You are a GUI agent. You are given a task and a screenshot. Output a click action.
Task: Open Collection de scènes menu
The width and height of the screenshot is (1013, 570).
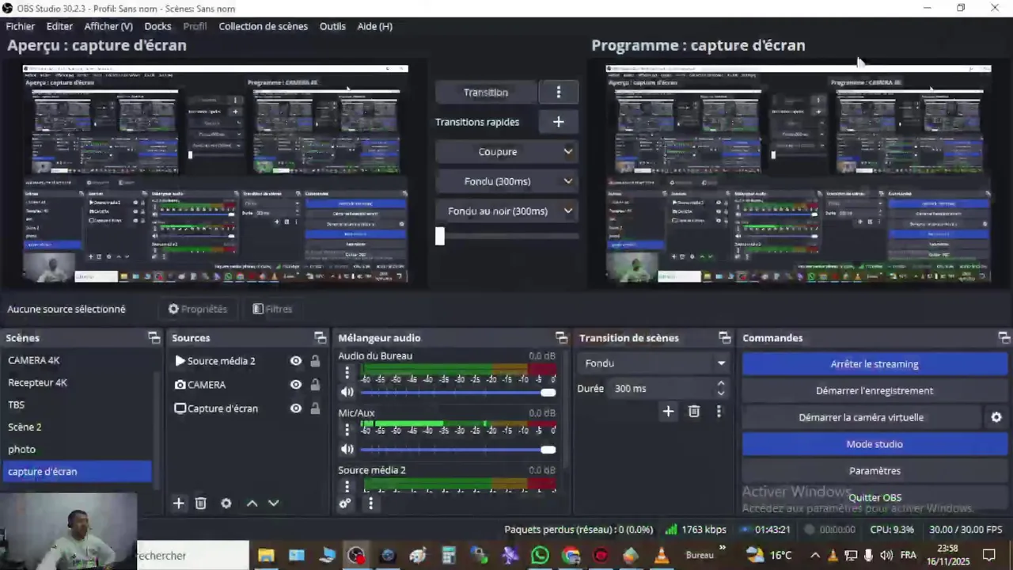(263, 26)
